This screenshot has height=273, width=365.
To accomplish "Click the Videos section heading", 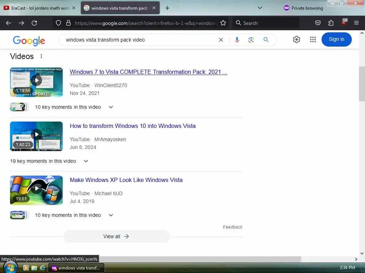I will point(22,56).
